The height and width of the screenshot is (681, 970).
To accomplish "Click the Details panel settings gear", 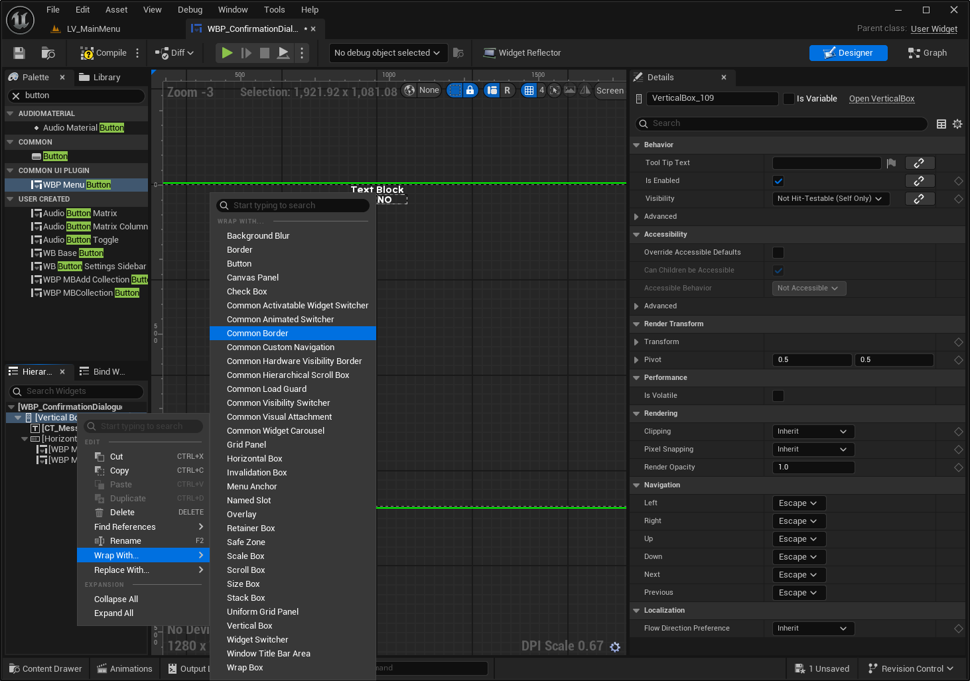I will [x=957, y=124].
